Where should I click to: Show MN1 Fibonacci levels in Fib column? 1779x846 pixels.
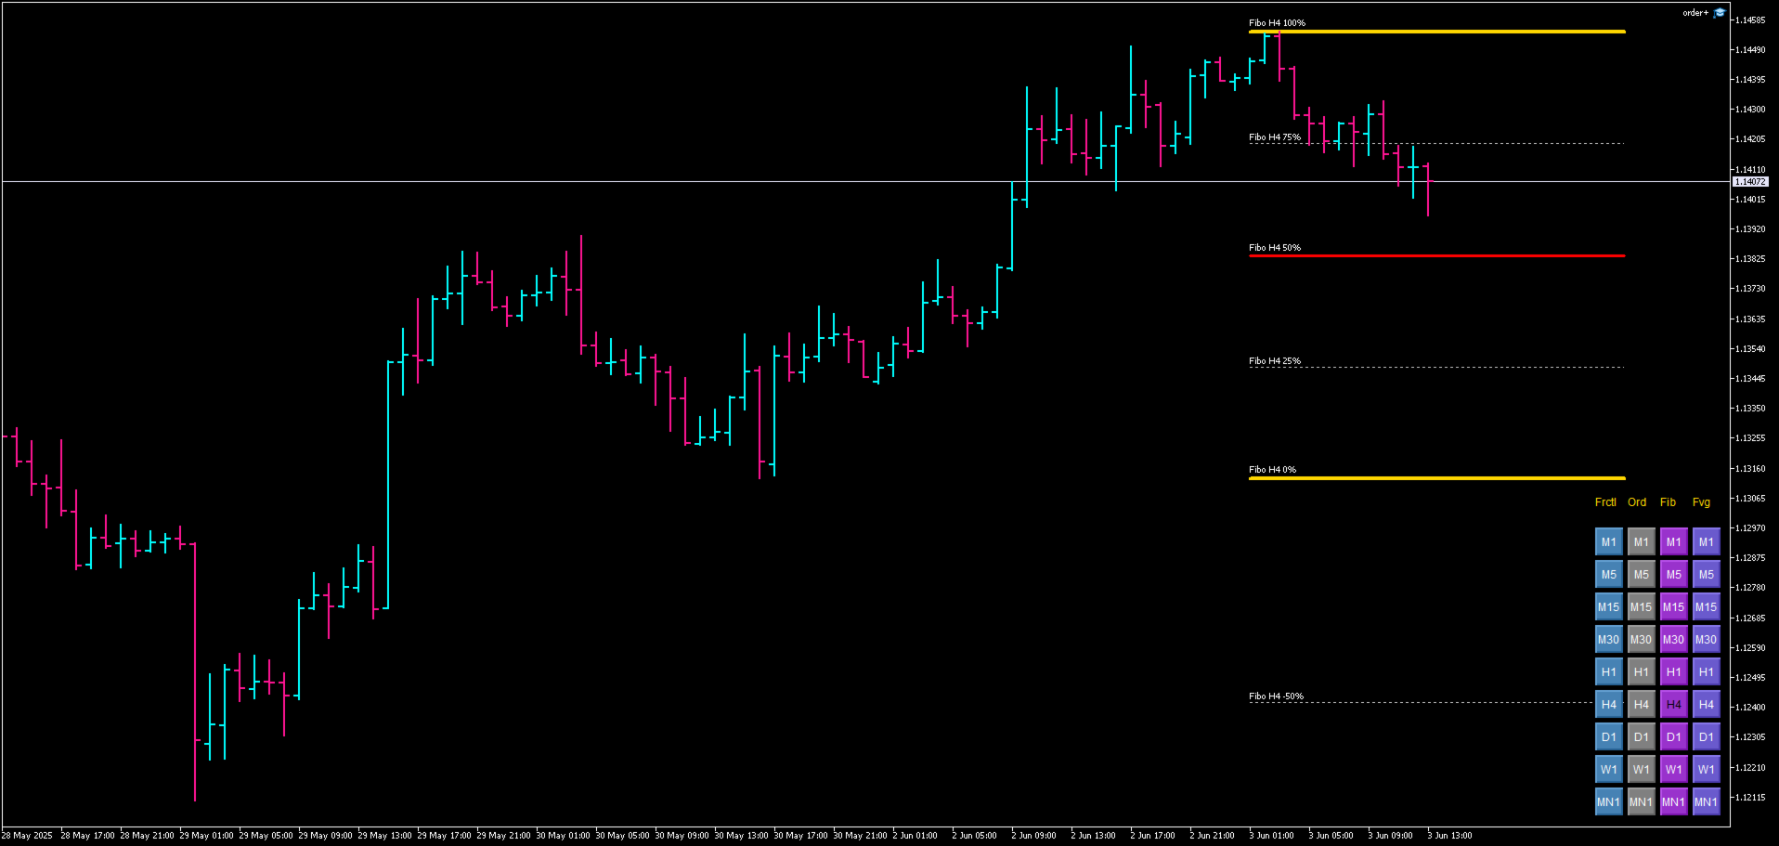pos(1673,802)
